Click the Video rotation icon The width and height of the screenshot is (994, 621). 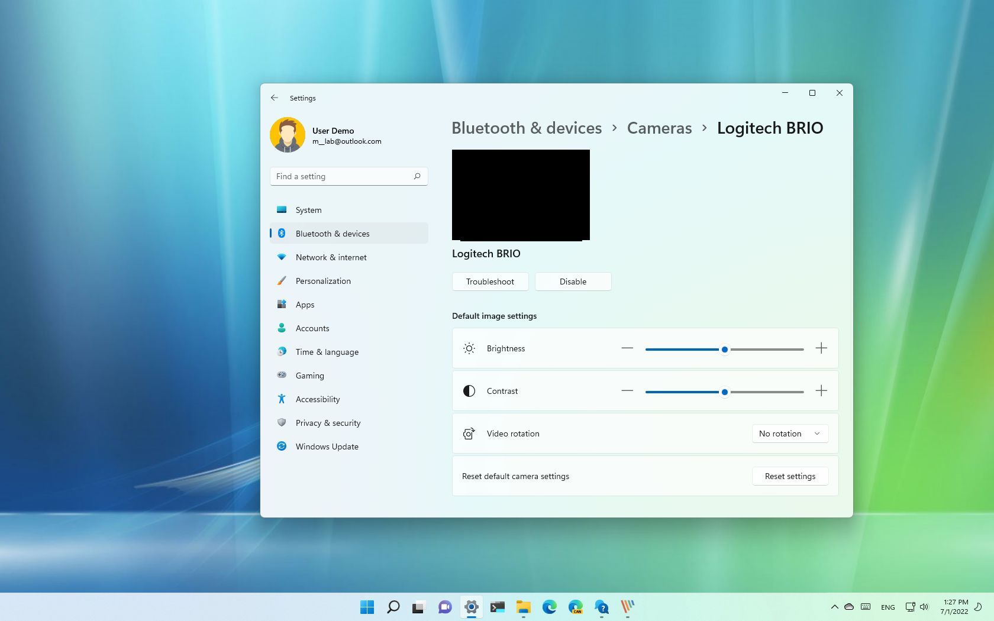pos(469,434)
